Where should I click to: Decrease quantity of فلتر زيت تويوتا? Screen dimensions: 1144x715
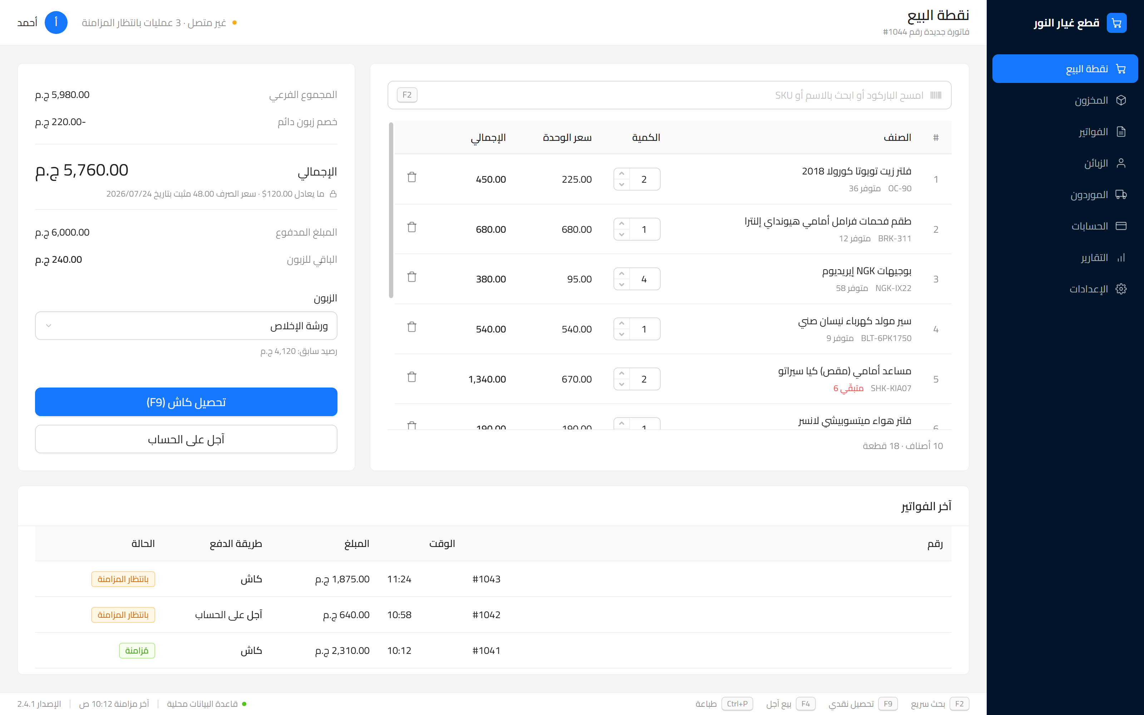click(622, 185)
